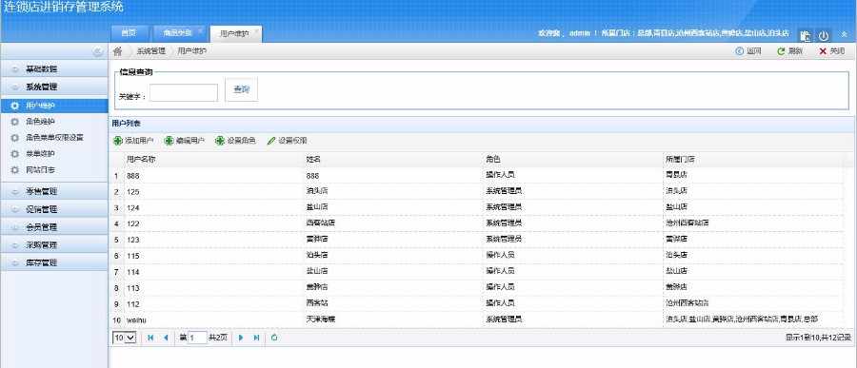Select the row with username 115
Screen dimensions: 857x368
point(476,255)
